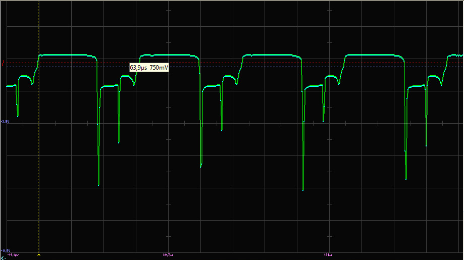
Task: Click tip of the rightmost deep negative spike
Action: click(x=406, y=179)
